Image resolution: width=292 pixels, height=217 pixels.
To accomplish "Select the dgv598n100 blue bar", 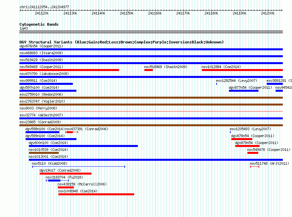I will pos(42,132).
